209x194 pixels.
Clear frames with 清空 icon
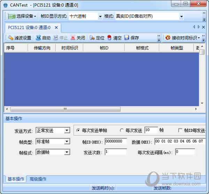point(109,38)
